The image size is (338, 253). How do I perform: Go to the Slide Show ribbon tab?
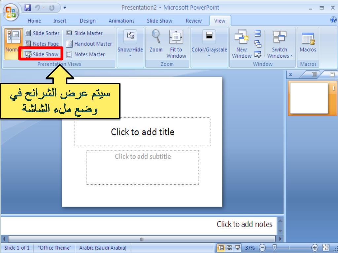(x=159, y=21)
